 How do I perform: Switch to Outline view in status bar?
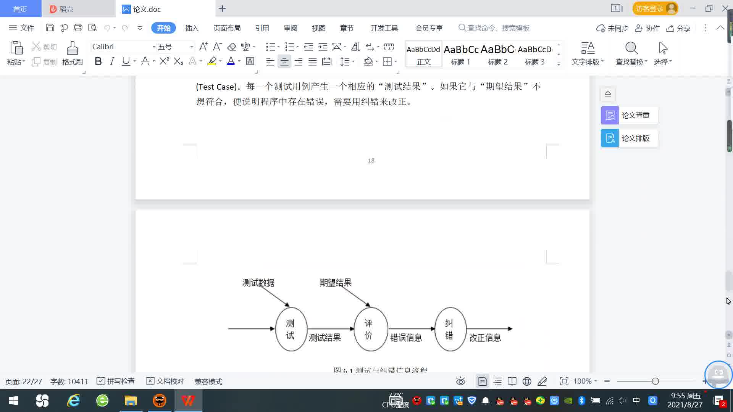497,381
